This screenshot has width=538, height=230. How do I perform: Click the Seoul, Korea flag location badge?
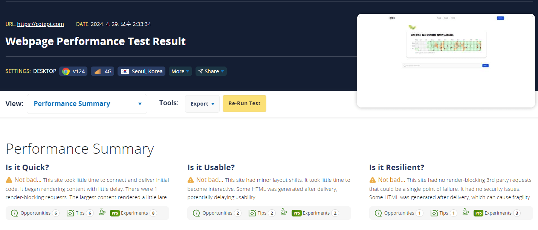(142, 71)
